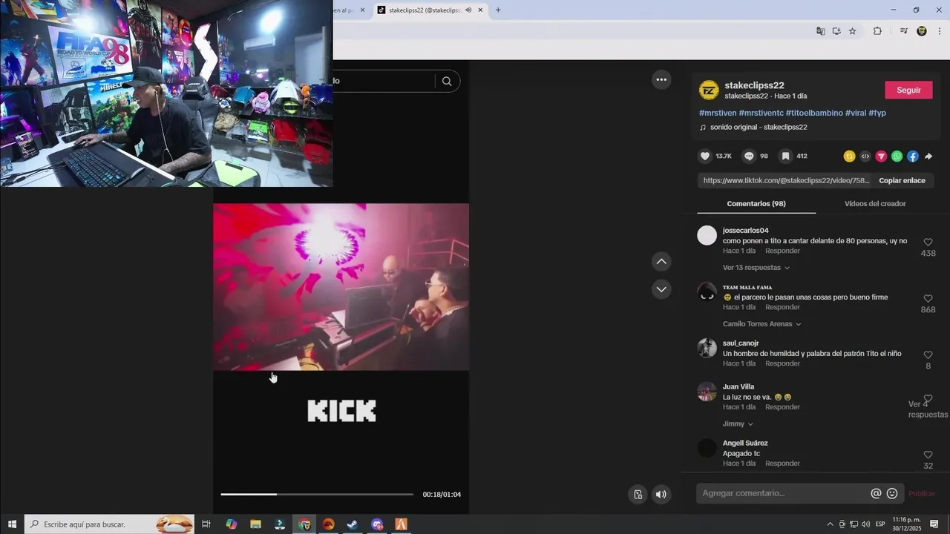The image size is (950, 534).
Task: Open stakeclipss22 profile avatar
Action: (709, 90)
